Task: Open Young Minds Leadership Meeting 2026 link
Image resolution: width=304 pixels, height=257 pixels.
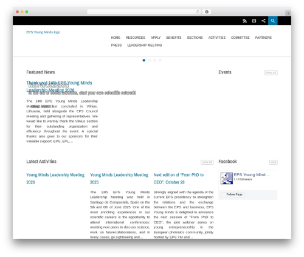Action: [x=55, y=179]
